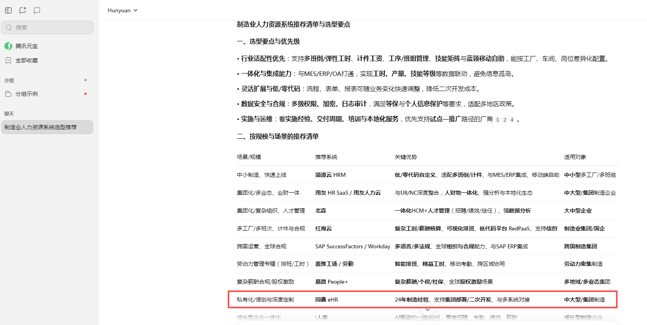Screen dimensions: 647x325
Task: Select the 盖雅工场 / 劳勤 cell
Action: point(334,264)
